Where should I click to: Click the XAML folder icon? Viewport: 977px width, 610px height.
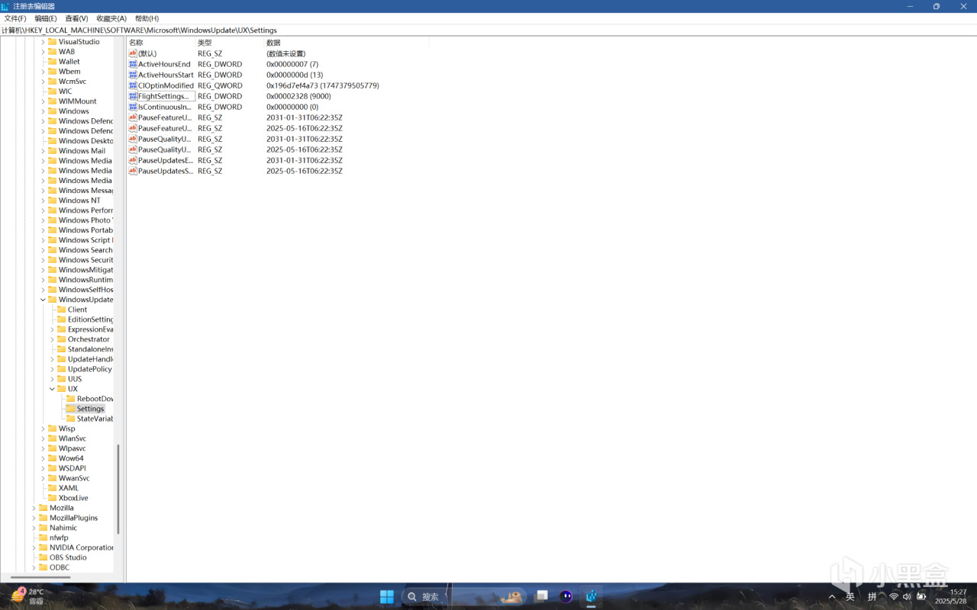[x=53, y=488]
